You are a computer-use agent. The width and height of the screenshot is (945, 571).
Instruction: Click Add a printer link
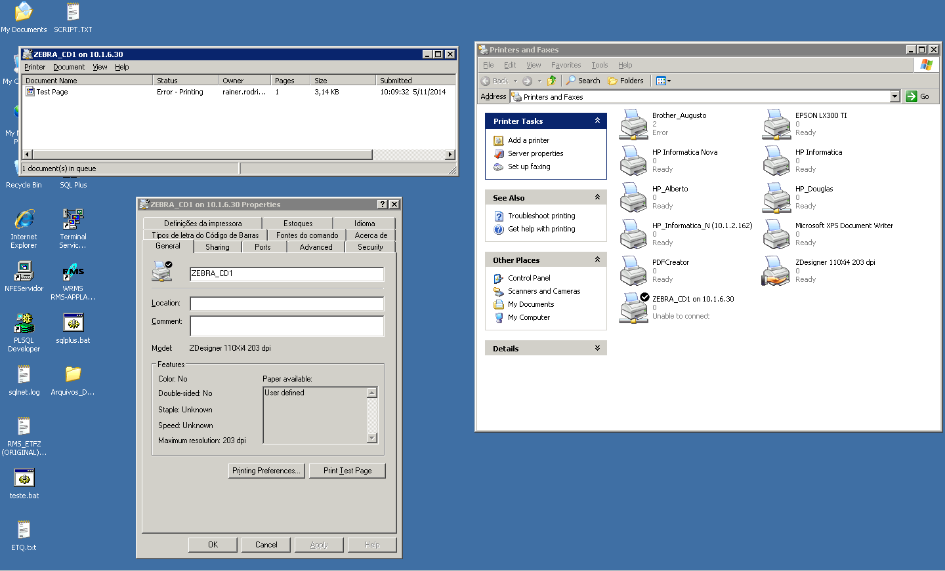[528, 140]
